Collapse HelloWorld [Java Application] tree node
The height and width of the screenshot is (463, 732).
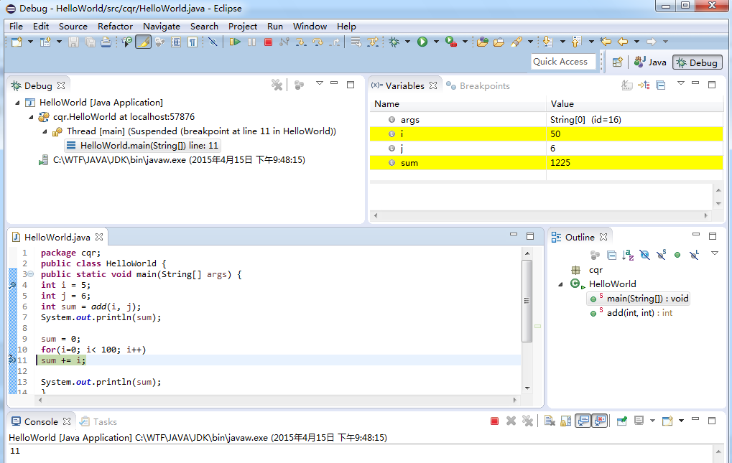click(x=17, y=103)
